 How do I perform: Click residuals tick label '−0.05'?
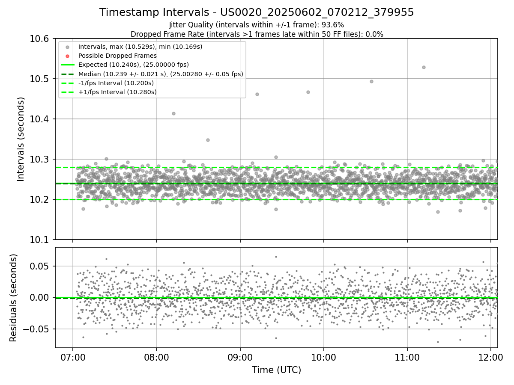(36, 329)
